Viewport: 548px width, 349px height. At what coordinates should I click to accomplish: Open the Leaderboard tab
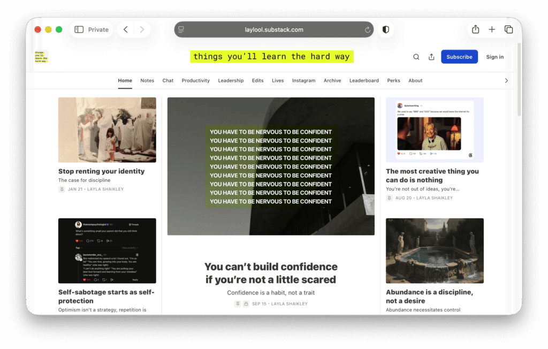click(x=364, y=81)
